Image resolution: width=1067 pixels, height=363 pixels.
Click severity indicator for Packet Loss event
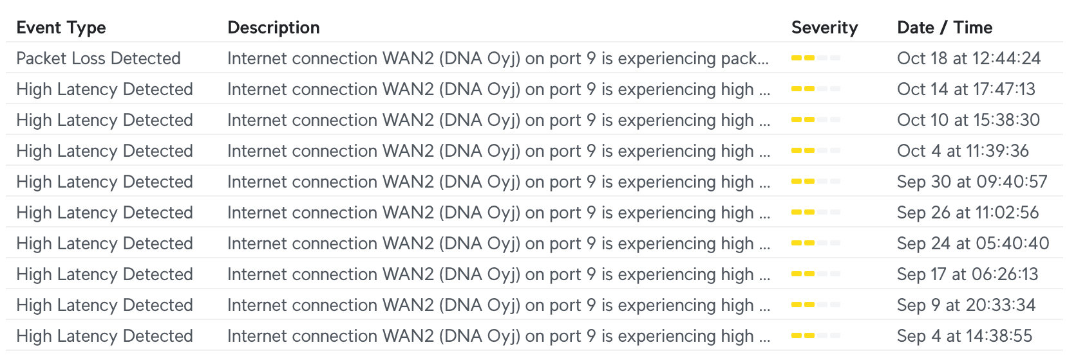point(815,58)
